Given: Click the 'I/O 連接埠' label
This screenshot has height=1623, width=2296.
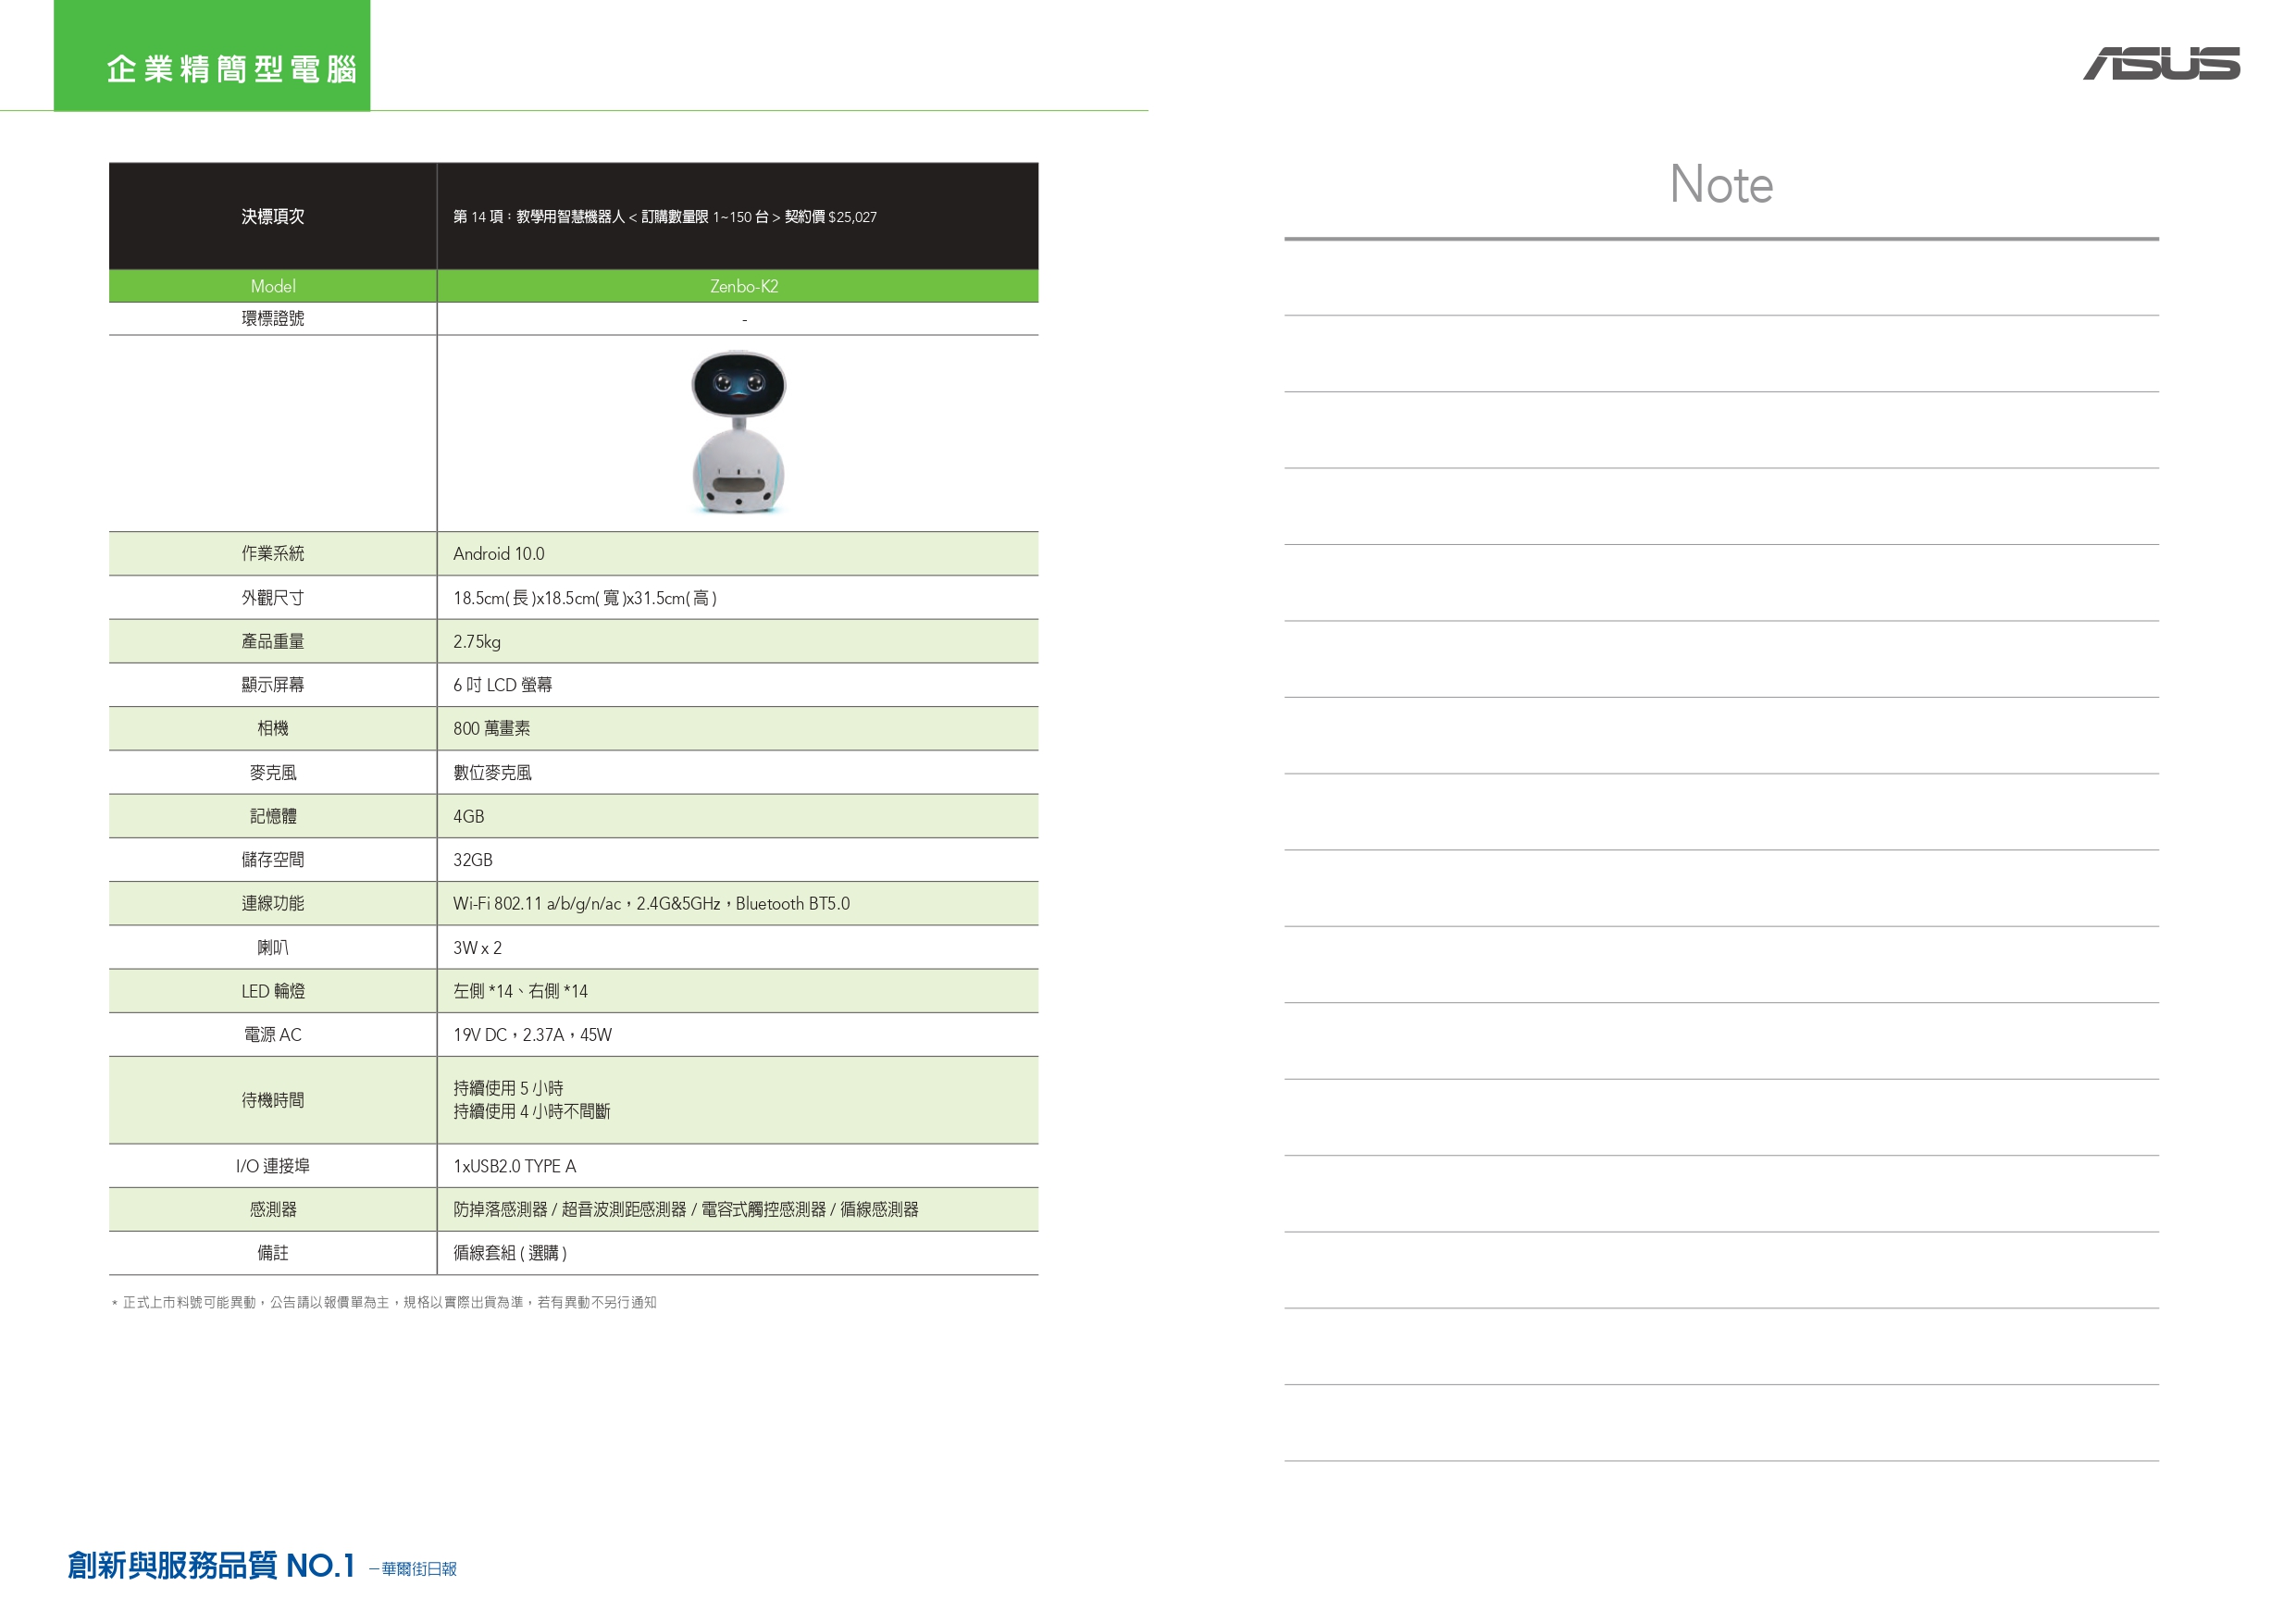Looking at the screenshot, I should coord(273,1166).
